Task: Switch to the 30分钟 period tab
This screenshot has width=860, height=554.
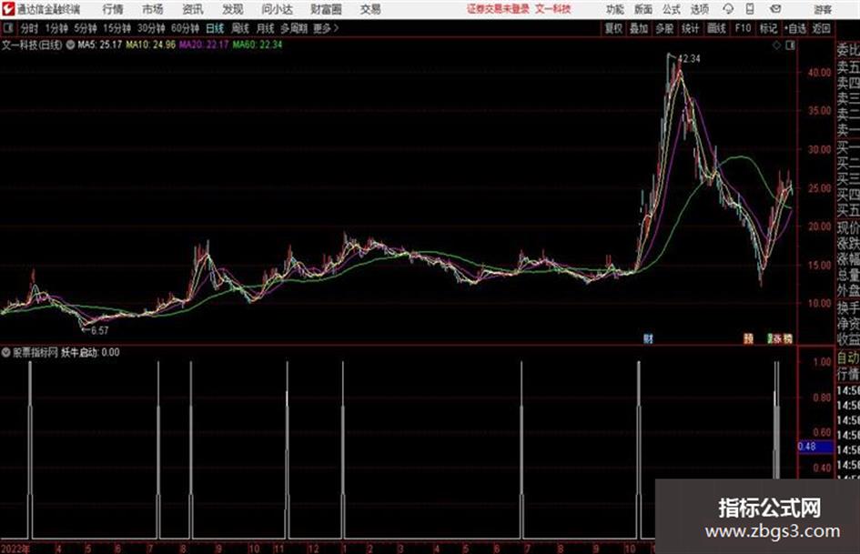Action: coord(151,28)
